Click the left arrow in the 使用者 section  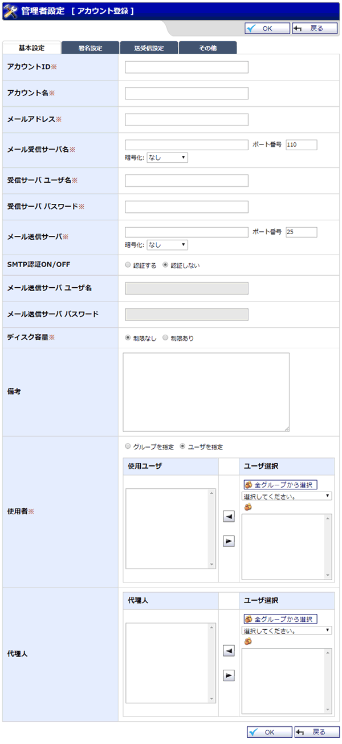click(229, 517)
